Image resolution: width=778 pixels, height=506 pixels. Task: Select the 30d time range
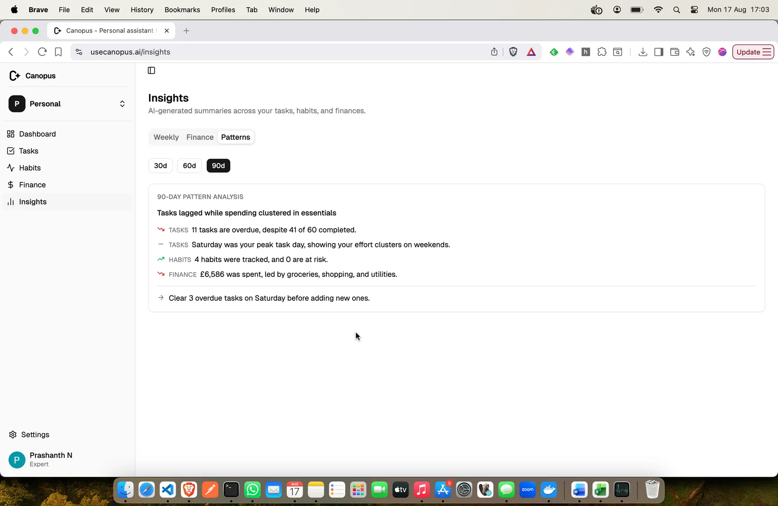161,166
